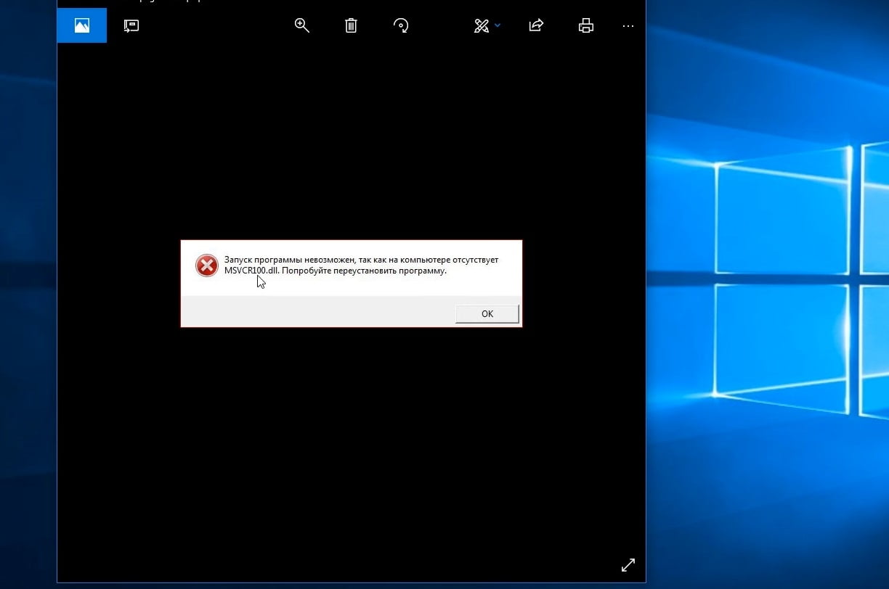Print the image using printer icon
Screen dimensions: 889x589
(586, 25)
